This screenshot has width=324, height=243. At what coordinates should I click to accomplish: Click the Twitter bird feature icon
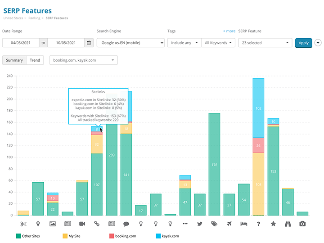click(x=199, y=224)
